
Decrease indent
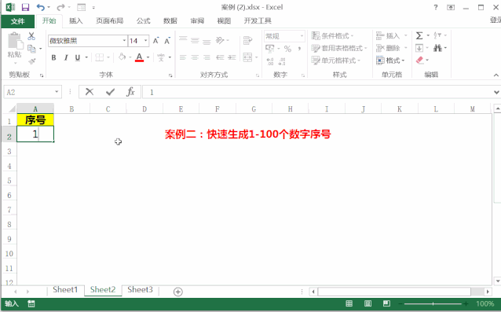pyautogui.click(x=220, y=57)
